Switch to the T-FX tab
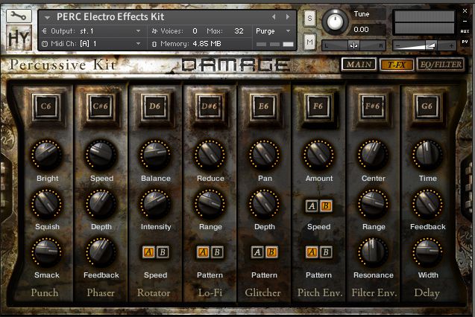The height and width of the screenshot is (317, 475). coord(396,64)
